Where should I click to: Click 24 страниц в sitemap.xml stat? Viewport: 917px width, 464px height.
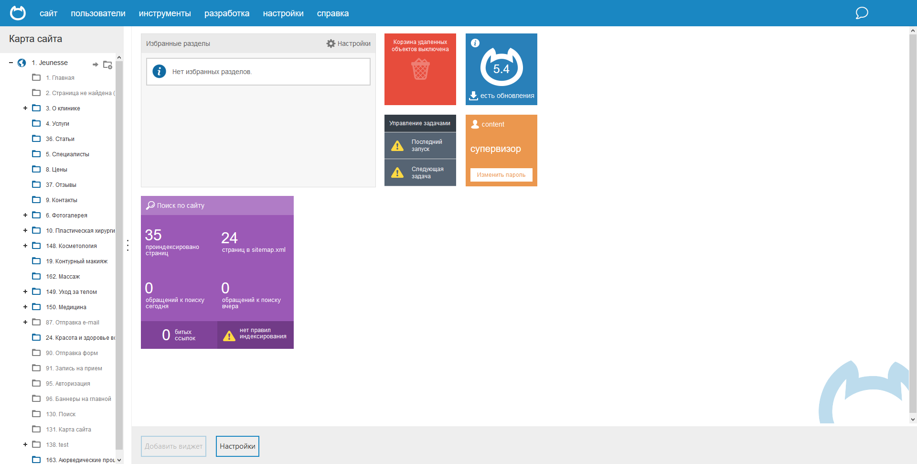[254, 242]
